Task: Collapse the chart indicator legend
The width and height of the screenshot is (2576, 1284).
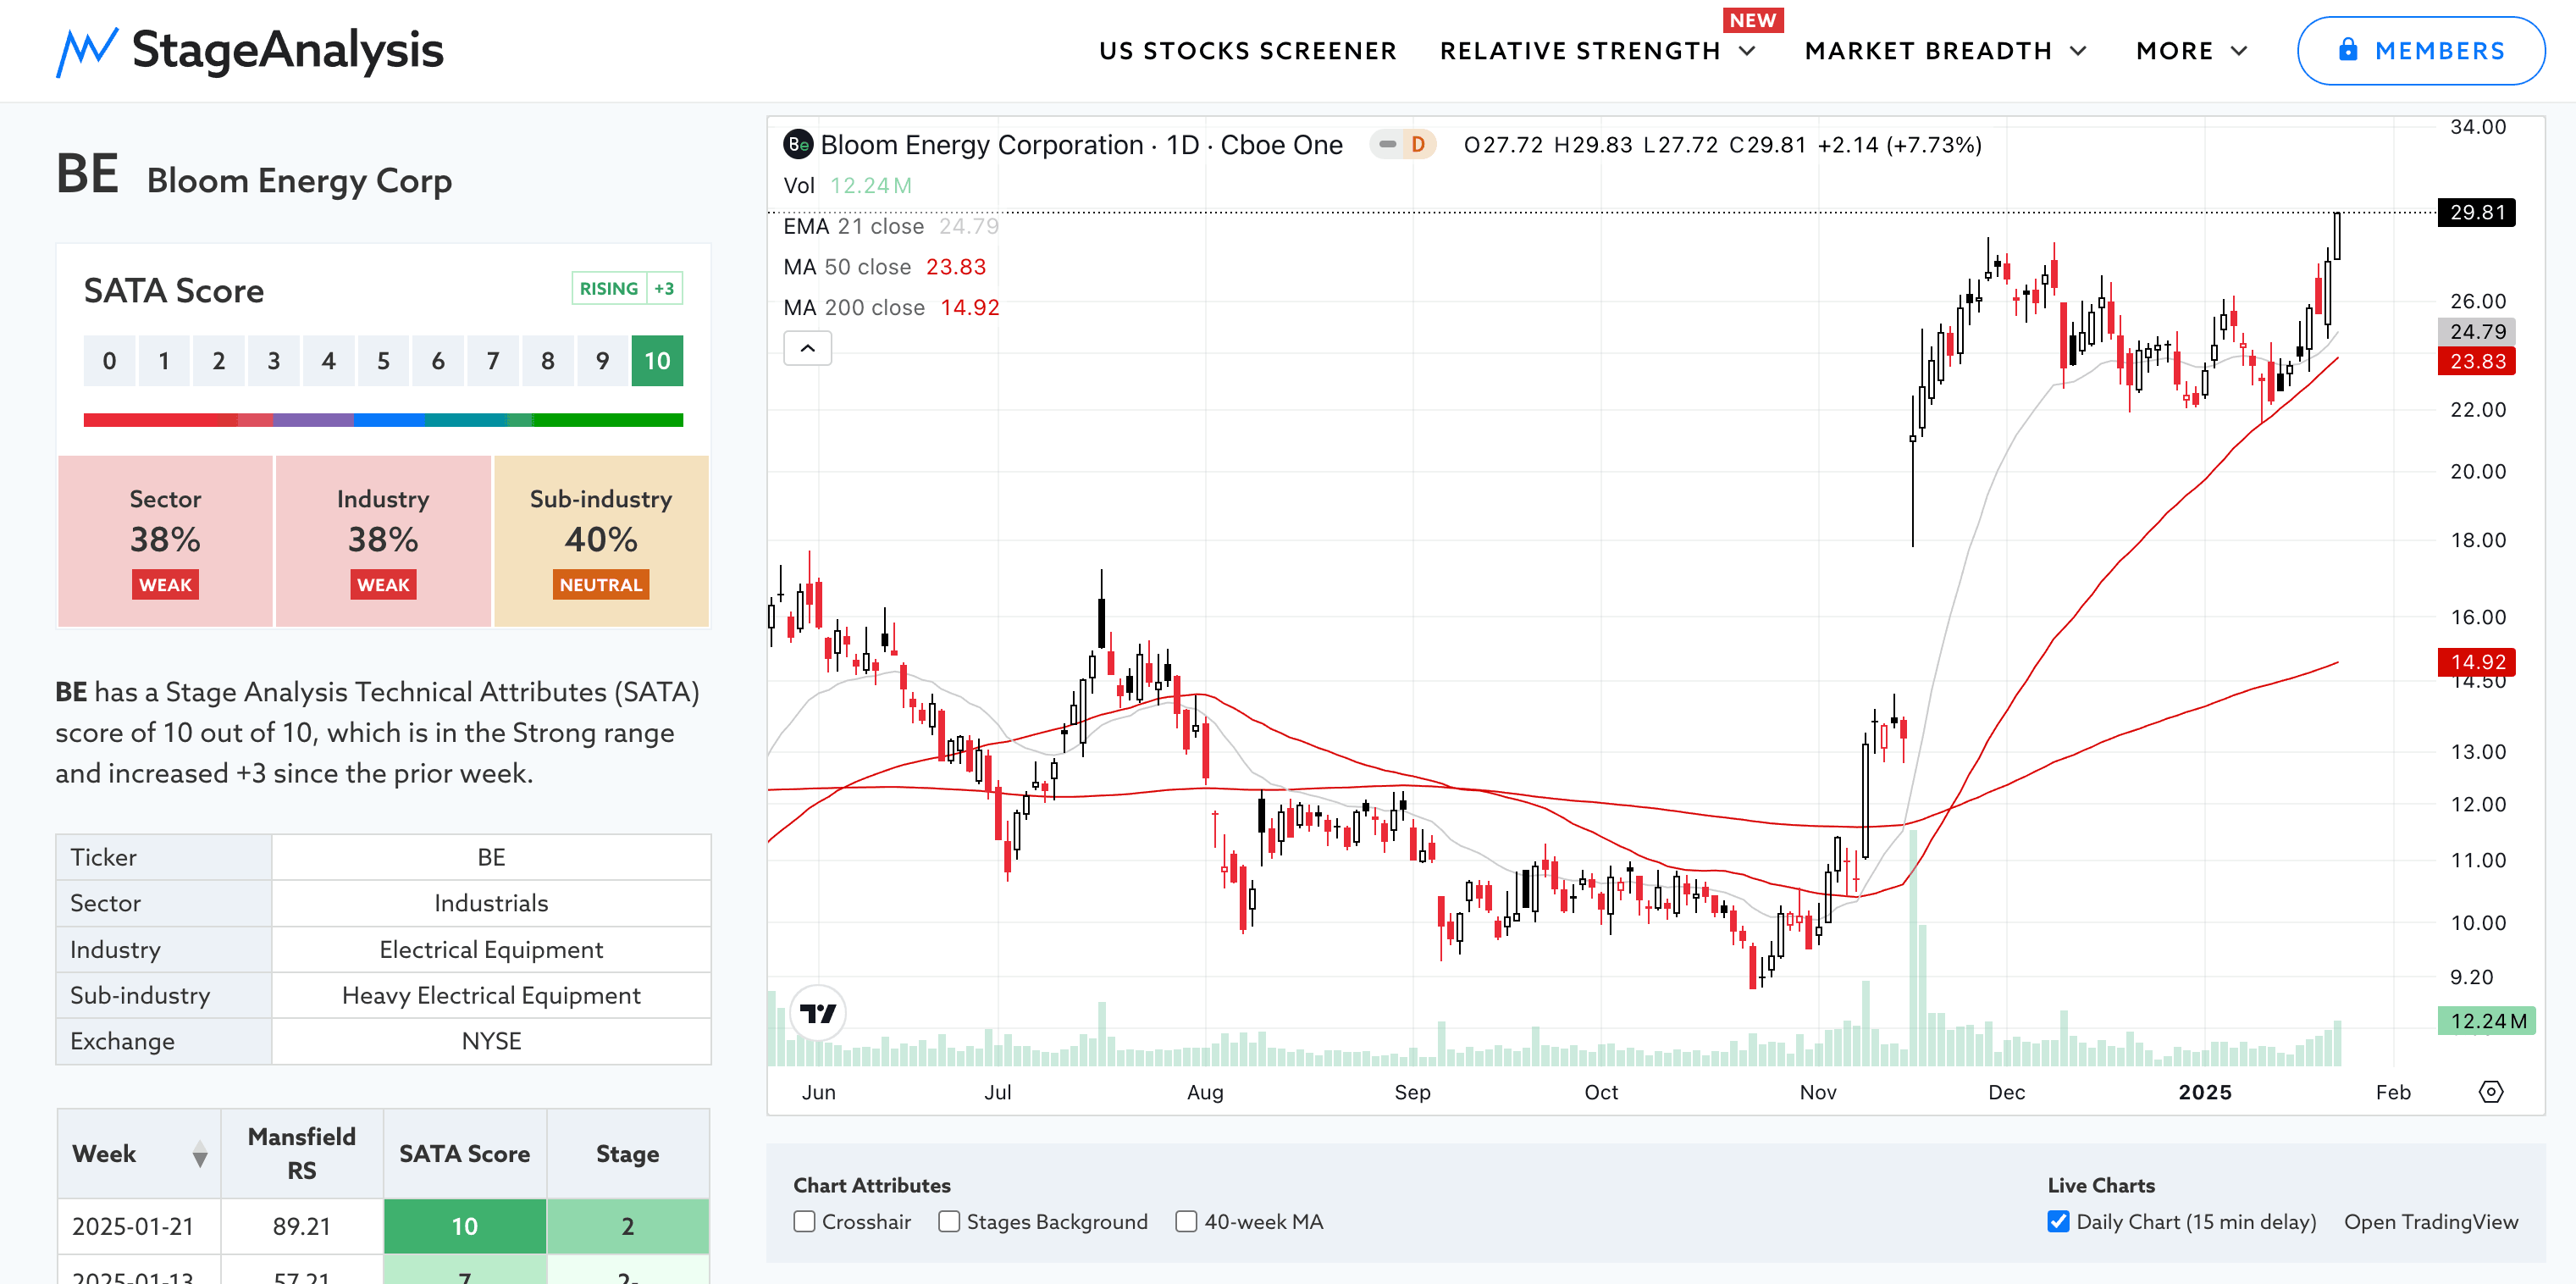Action: point(808,348)
